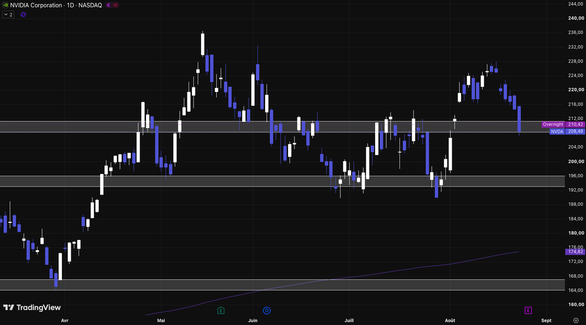Click the 174,82 moving average label
The width and height of the screenshot is (586, 325).
(576, 252)
